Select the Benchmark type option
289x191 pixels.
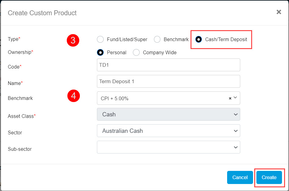(157, 39)
